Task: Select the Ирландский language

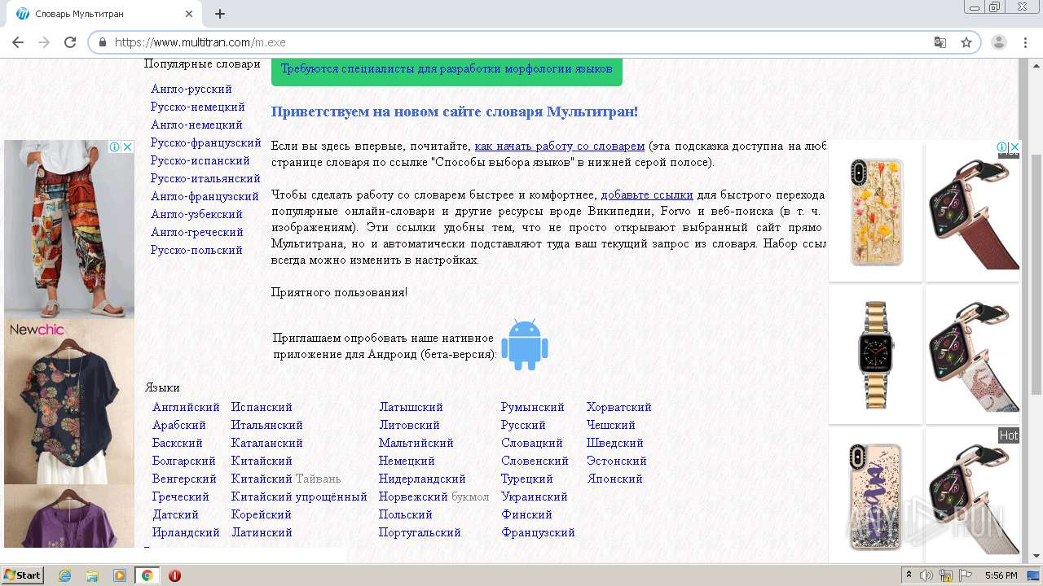Action: coord(186,532)
